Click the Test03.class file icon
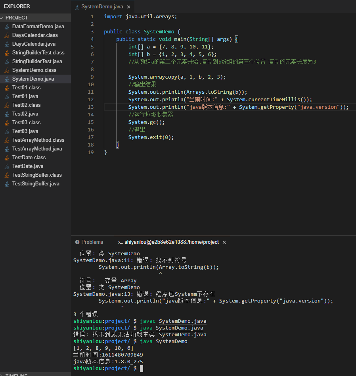 pyautogui.click(x=7, y=123)
